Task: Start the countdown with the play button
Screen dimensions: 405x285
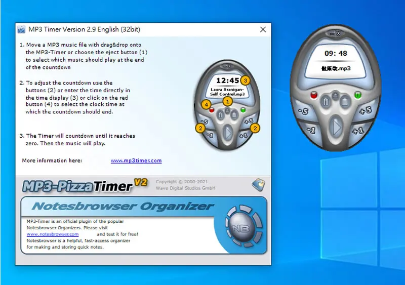Action: pos(336,127)
